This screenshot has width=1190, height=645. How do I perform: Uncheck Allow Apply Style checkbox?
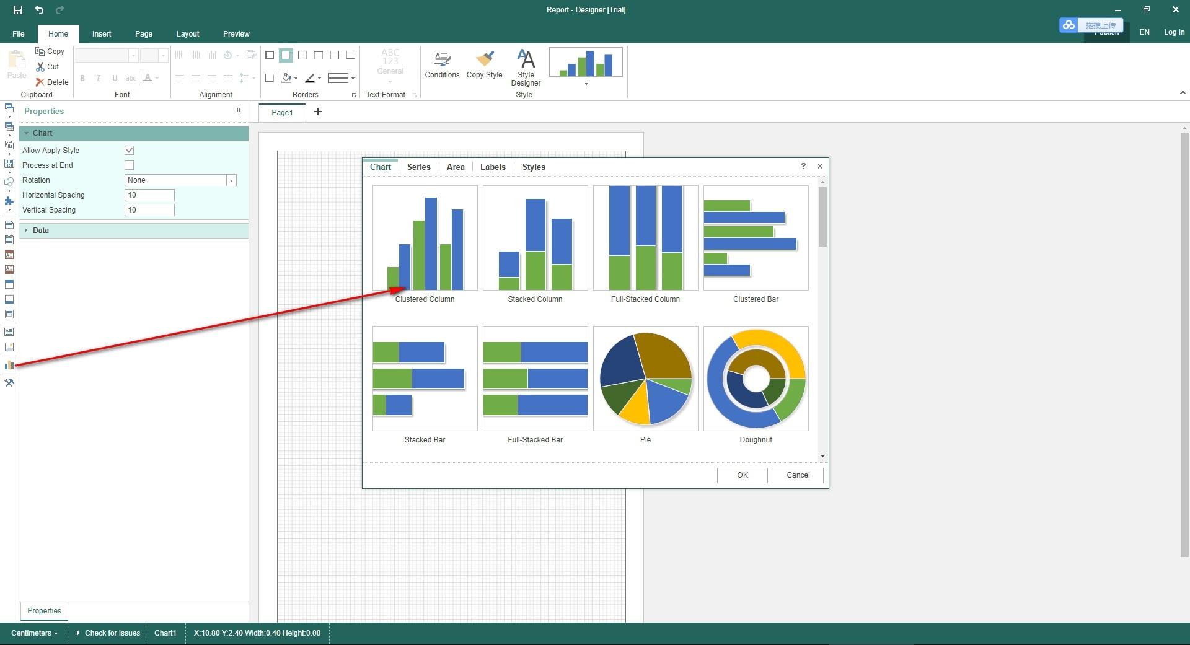pyautogui.click(x=130, y=151)
